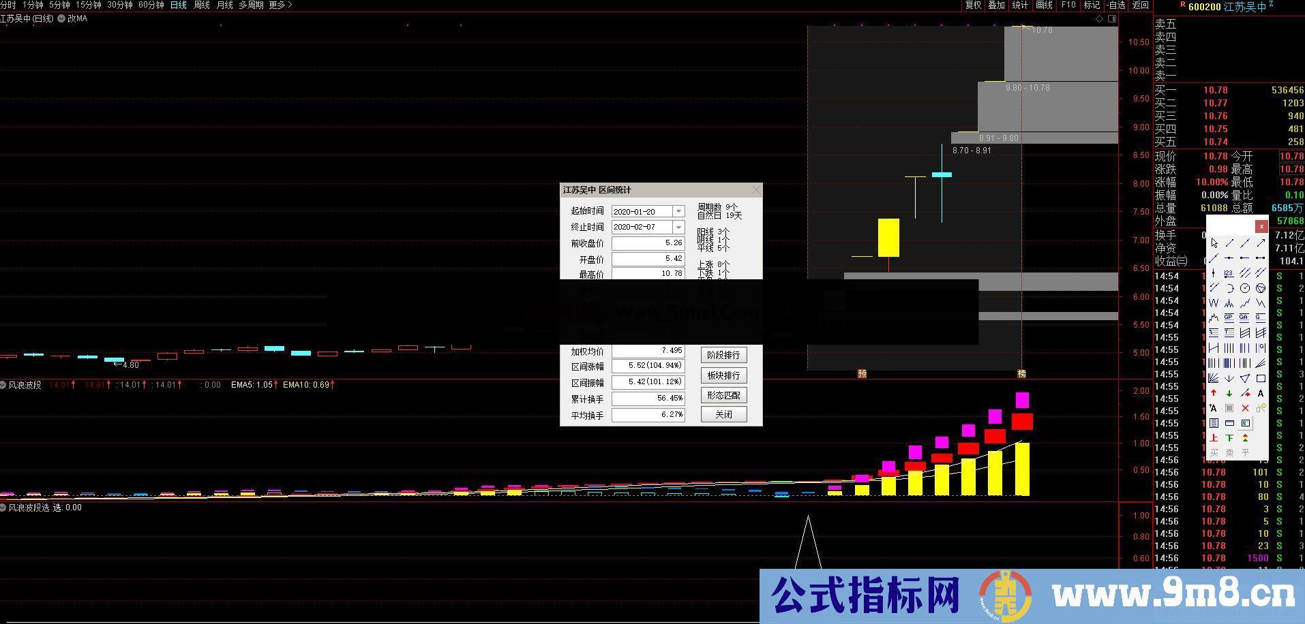This screenshot has width=1305, height=624.
Task: Select the Gann fan lines tool
Action: (x=1214, y=378)
